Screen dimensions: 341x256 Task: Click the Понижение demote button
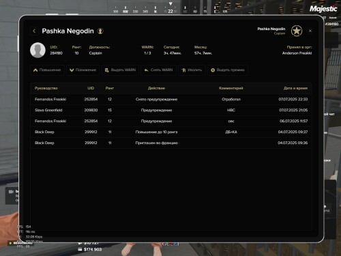tap(83, 70)
